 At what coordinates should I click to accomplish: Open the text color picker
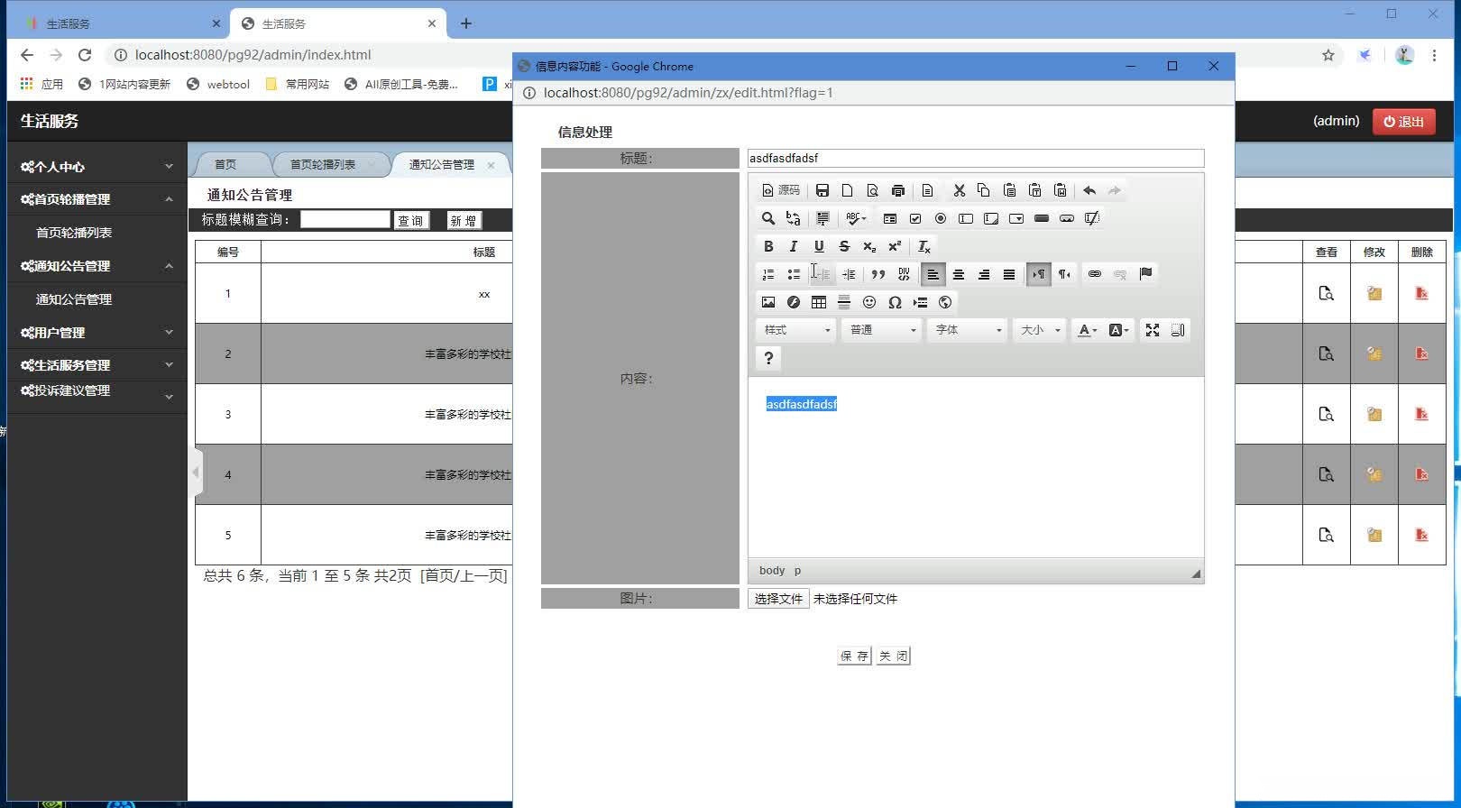tap(1088, 330)
